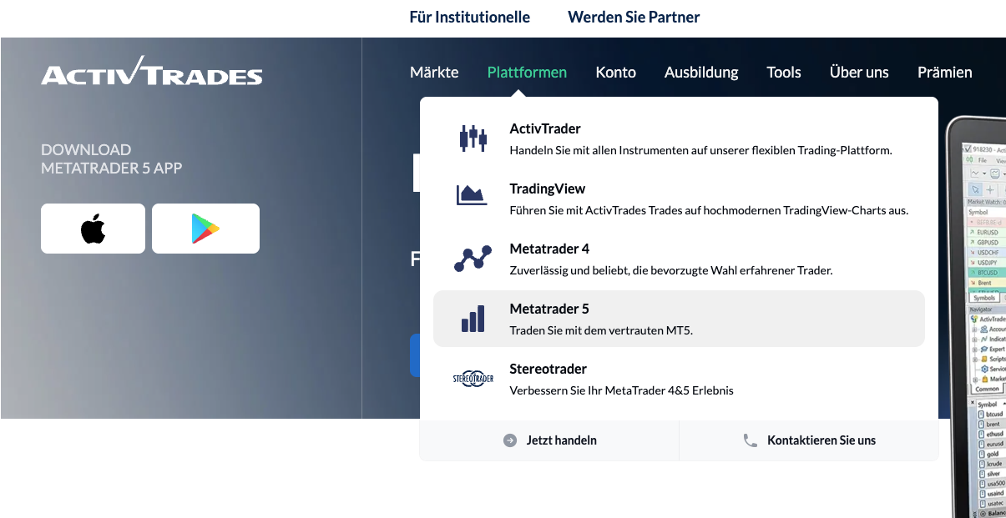Viewport: 1006px width, 518px height.
Task: Click the ActivTrades logo
Action: point(151,73)
